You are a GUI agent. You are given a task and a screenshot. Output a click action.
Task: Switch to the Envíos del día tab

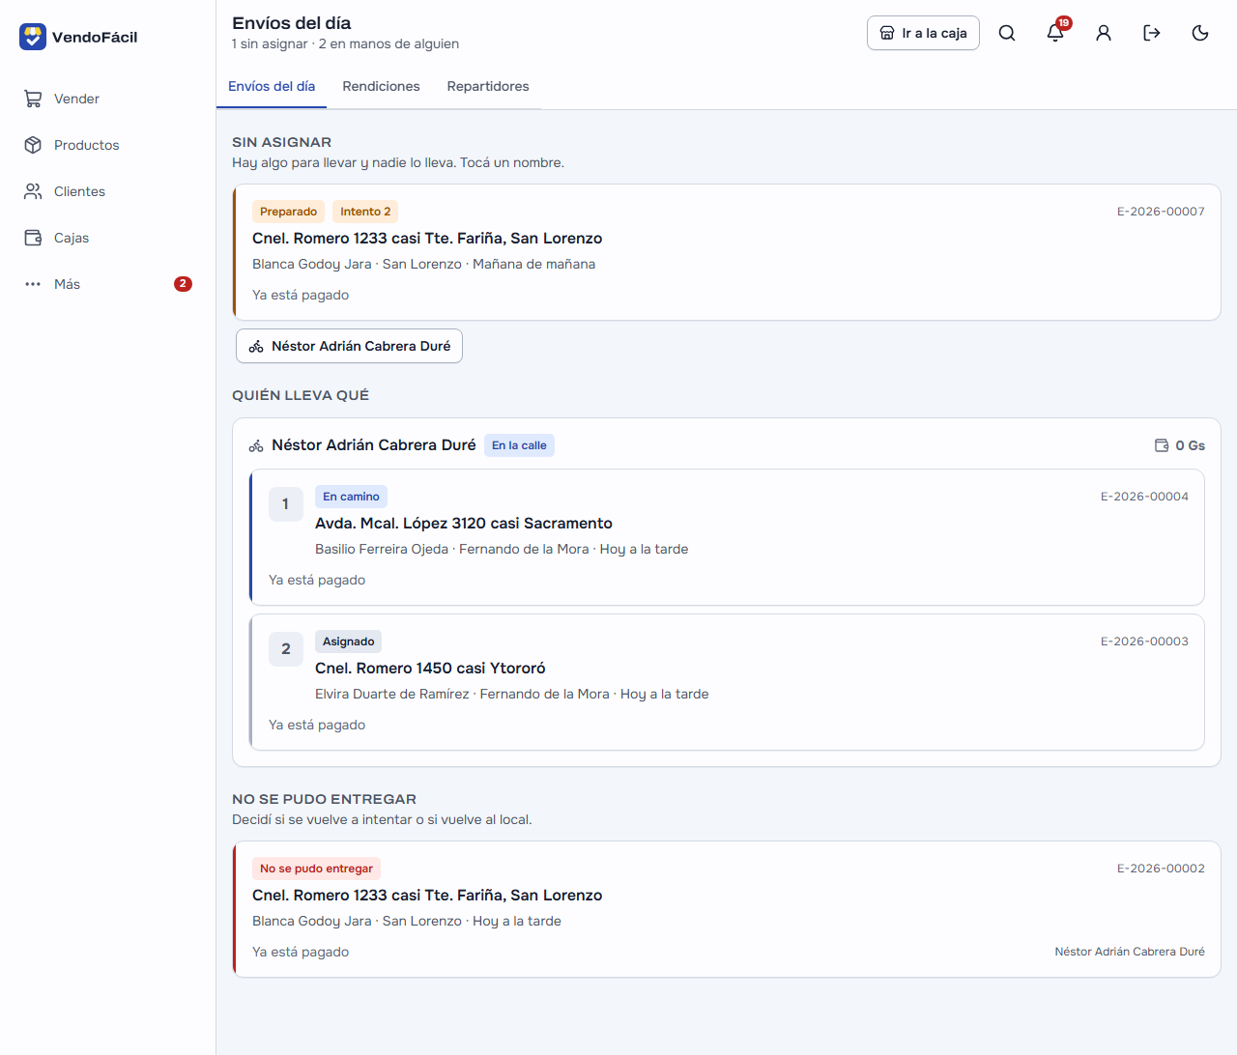pyautogui.click(x=272, y=86)
